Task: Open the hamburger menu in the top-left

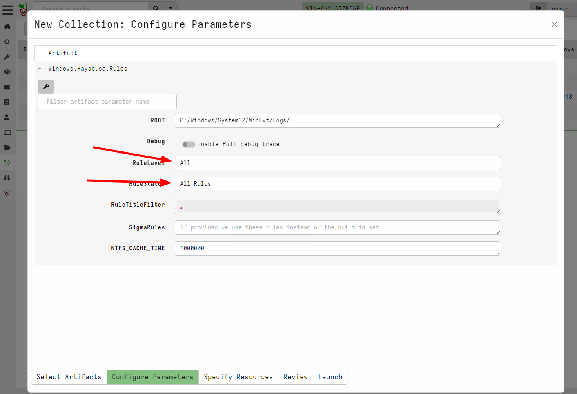Action: (x=8, y=10)
